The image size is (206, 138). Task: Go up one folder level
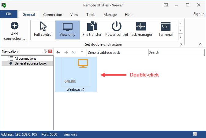pyautogui.click(x=82, y=52)
